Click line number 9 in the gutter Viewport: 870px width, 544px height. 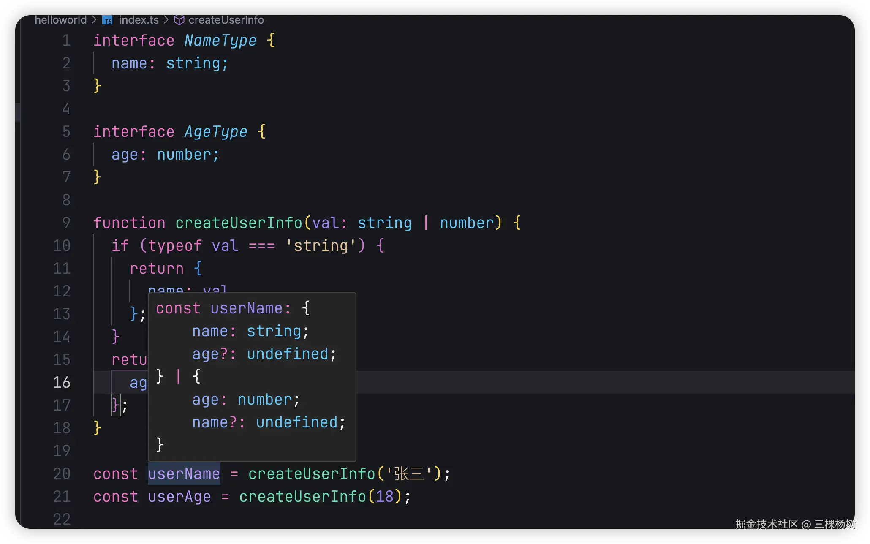point(66,223)
